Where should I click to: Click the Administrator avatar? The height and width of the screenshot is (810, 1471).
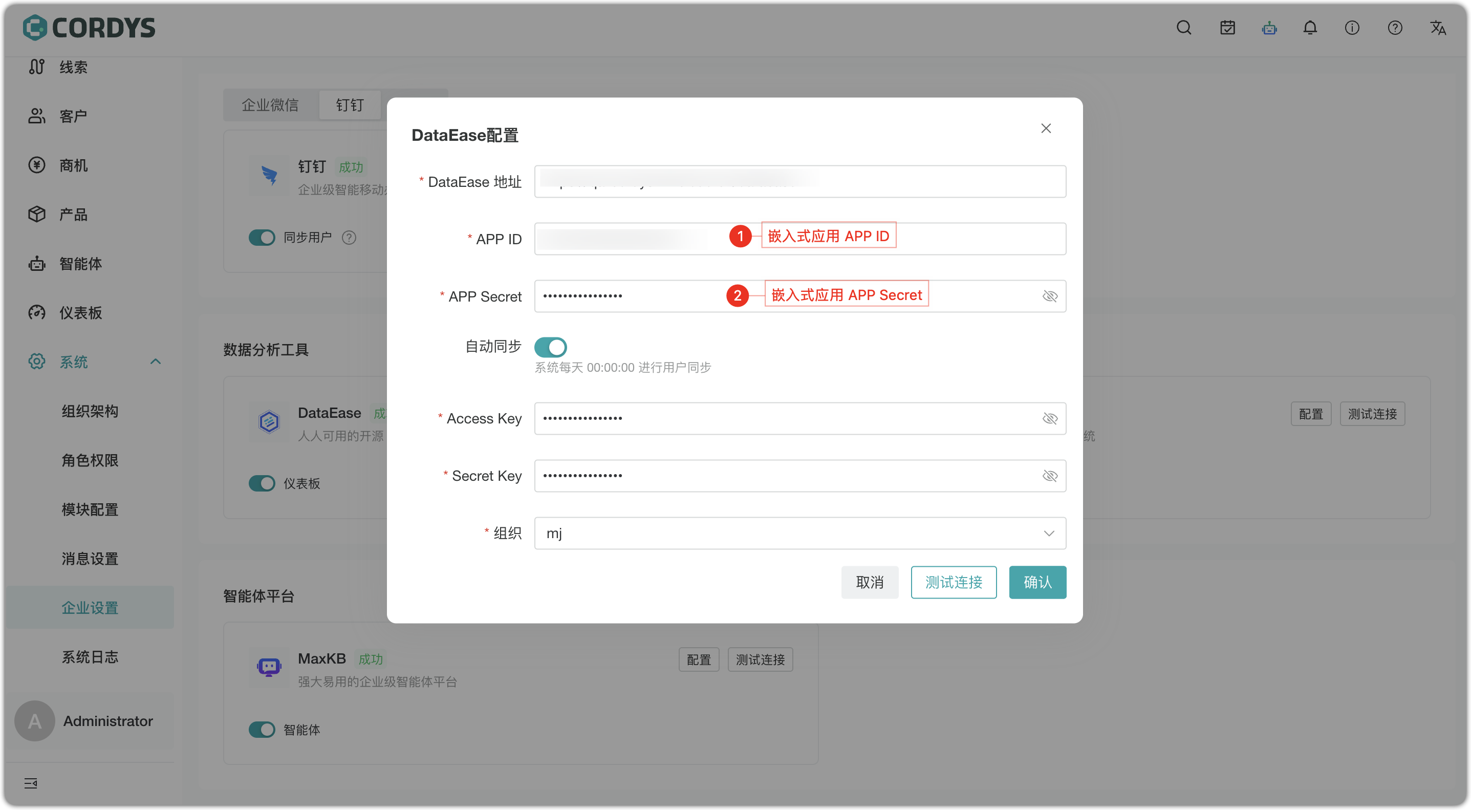[34, 721]
